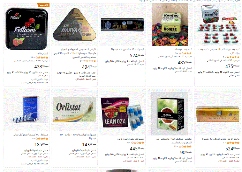This screenshot has width=242, height=172.
Task: Expand the Fettarm star rating dropdown arrow
Action: pyautogui.click(x=34, y=58)
